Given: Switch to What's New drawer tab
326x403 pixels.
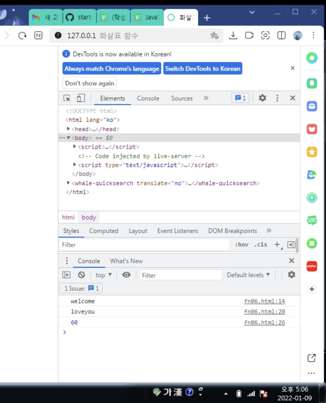Looking at the screenshot, I should pos(126,261).
